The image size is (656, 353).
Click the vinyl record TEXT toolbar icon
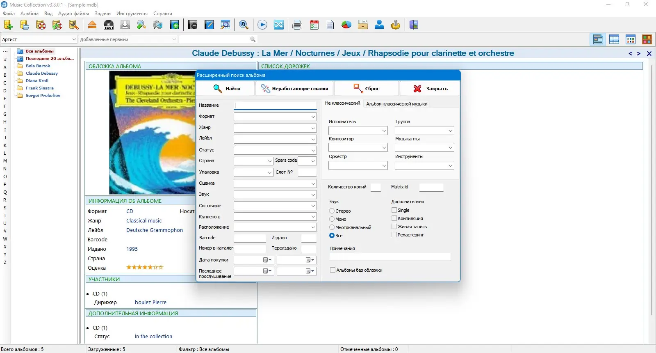pos(109,25)
